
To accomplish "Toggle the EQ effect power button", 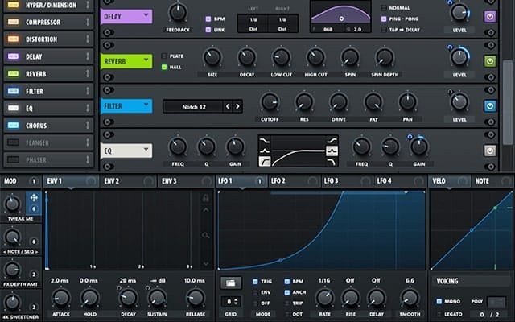I will [490, 151].
